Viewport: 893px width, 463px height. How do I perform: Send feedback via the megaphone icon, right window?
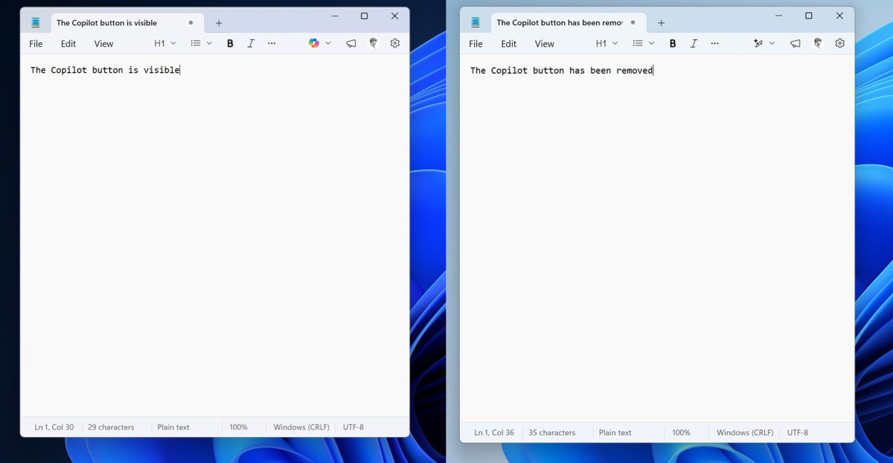pos(795,43)
